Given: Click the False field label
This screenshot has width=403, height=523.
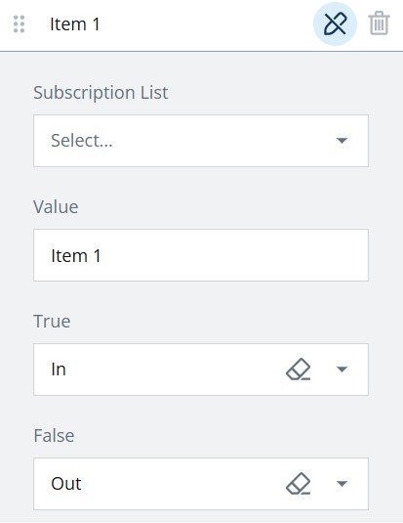Looking at the screenshot, I should point(54,436).
